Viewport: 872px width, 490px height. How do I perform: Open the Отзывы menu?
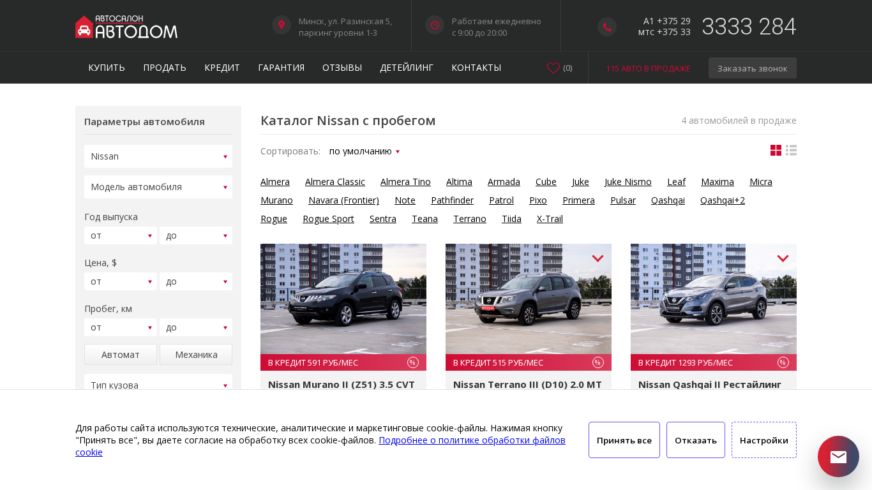(342, 68)
